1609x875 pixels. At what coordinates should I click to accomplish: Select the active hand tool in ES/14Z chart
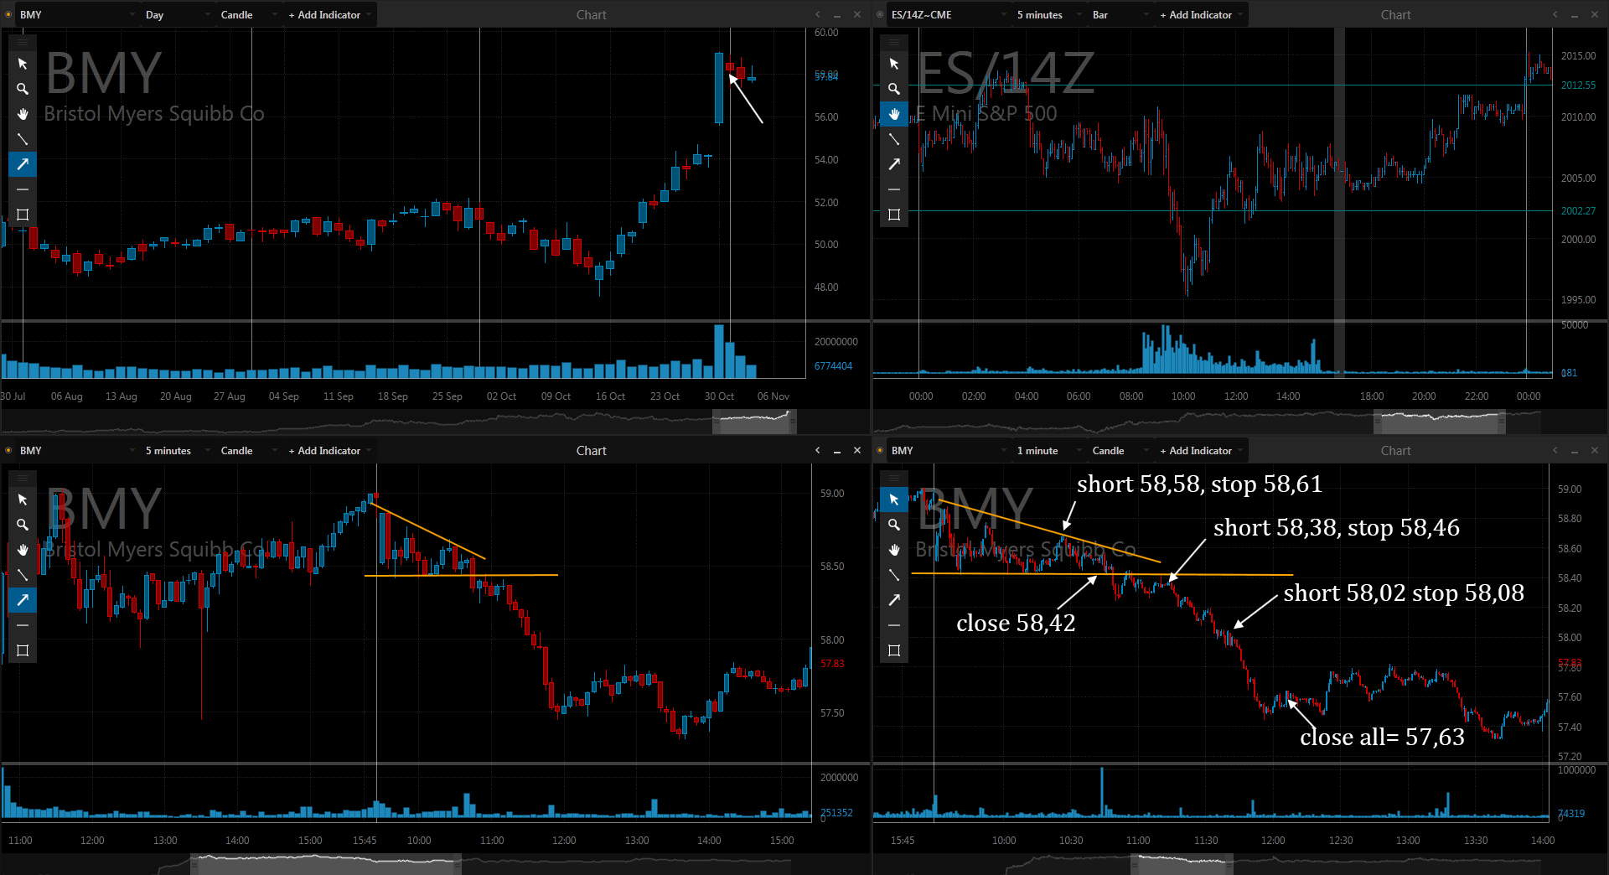894,114
